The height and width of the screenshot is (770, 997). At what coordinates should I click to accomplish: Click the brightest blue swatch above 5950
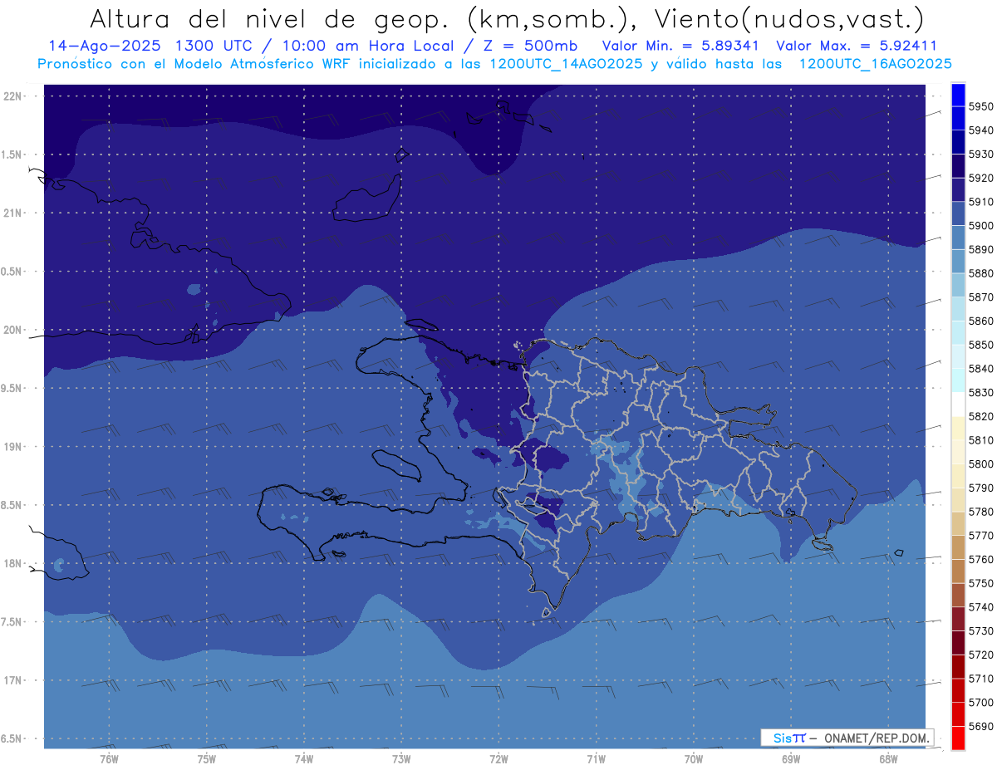click(x=958, y=95)
